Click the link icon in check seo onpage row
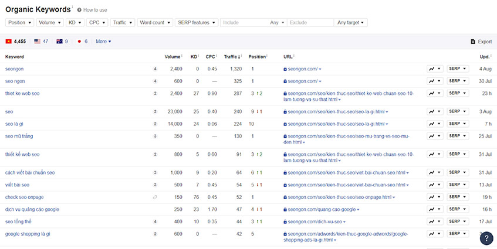The width and height of the screenshot is (497, 249). point(155,197)
